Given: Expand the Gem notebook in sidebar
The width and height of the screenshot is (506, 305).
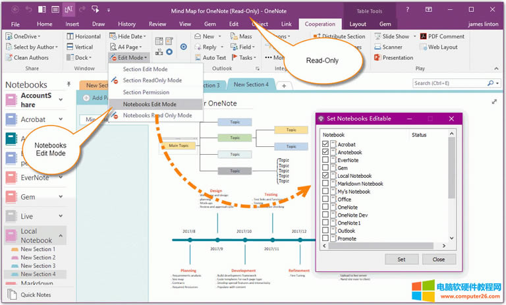Looking at the screenshot, I should 61,197.
